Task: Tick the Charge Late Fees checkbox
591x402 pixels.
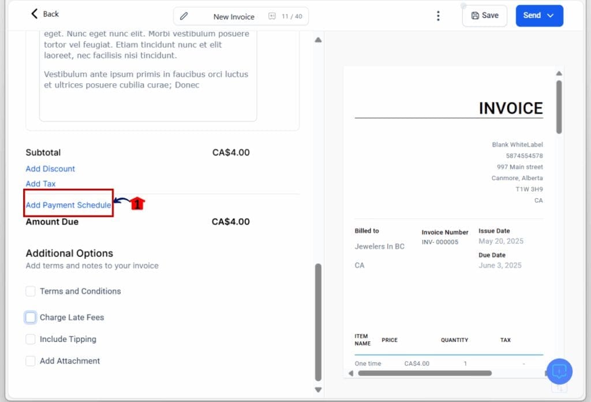Action: point(31,318)
